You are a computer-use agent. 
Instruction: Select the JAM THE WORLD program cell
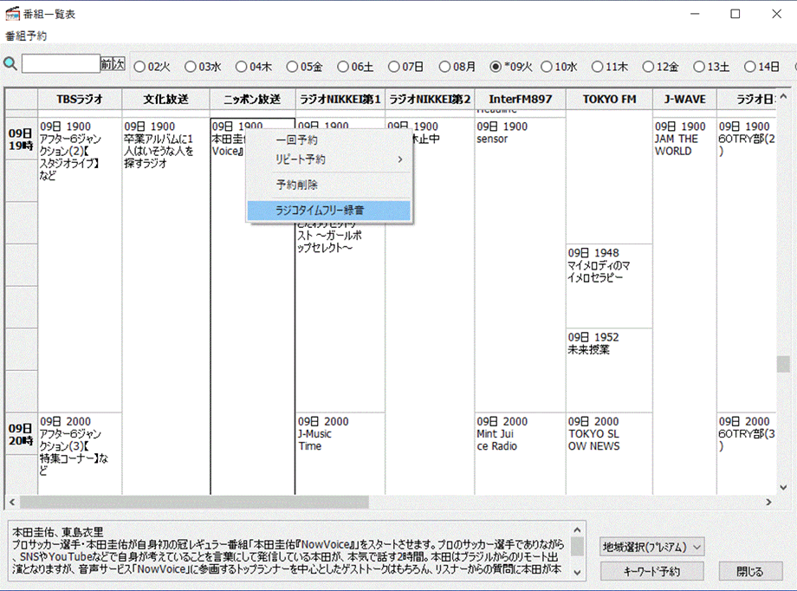(684, 306)
